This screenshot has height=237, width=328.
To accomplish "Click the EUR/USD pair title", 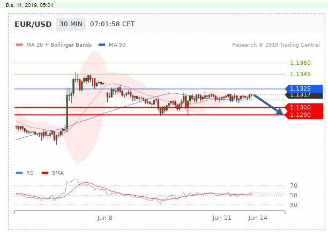I will pos(33,24).
